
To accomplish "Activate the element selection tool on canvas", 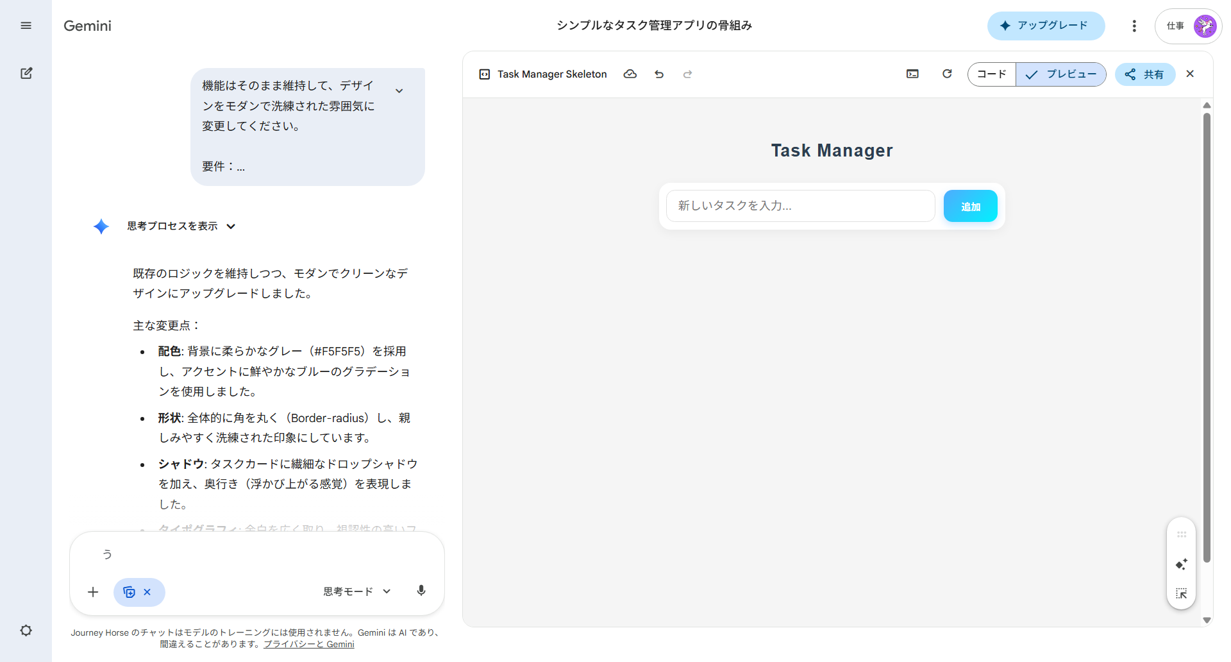I will [1181, 593].
